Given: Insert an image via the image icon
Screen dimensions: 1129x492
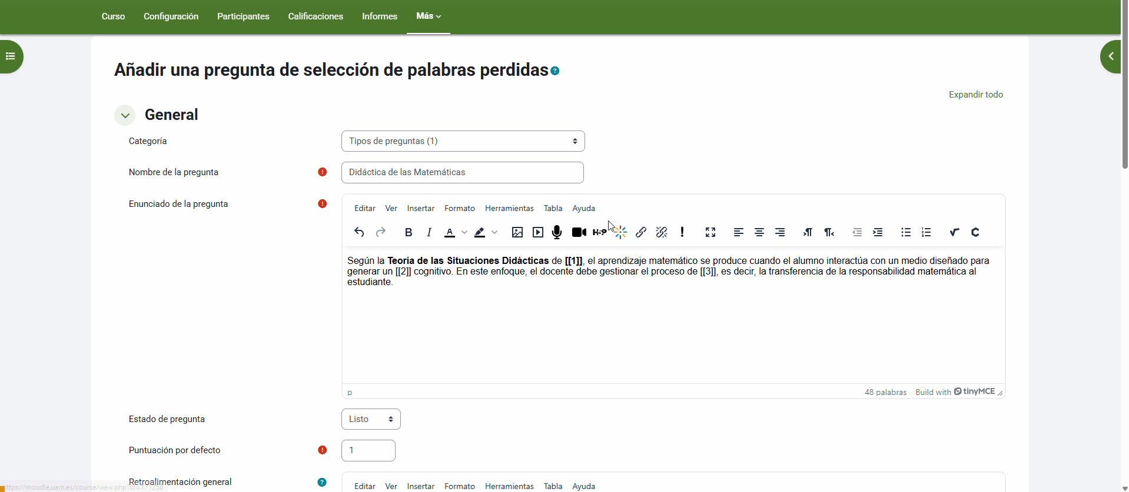Looking at the screenshot, I should pyautogui.click(x=517, y=232).
